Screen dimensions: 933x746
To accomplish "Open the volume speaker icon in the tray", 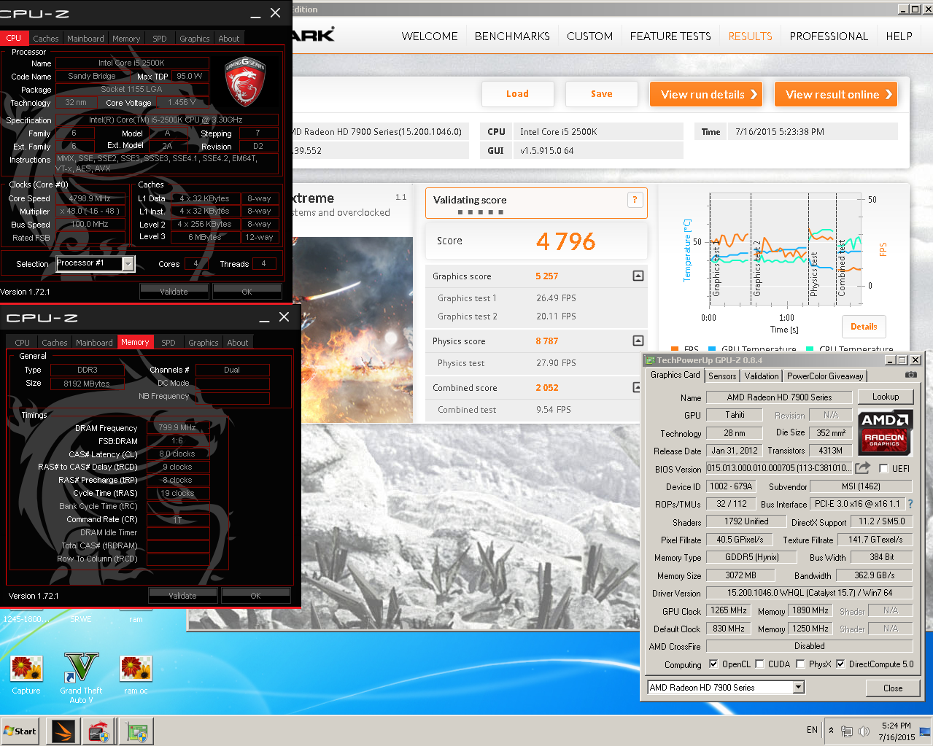I will tap(864, 731).
